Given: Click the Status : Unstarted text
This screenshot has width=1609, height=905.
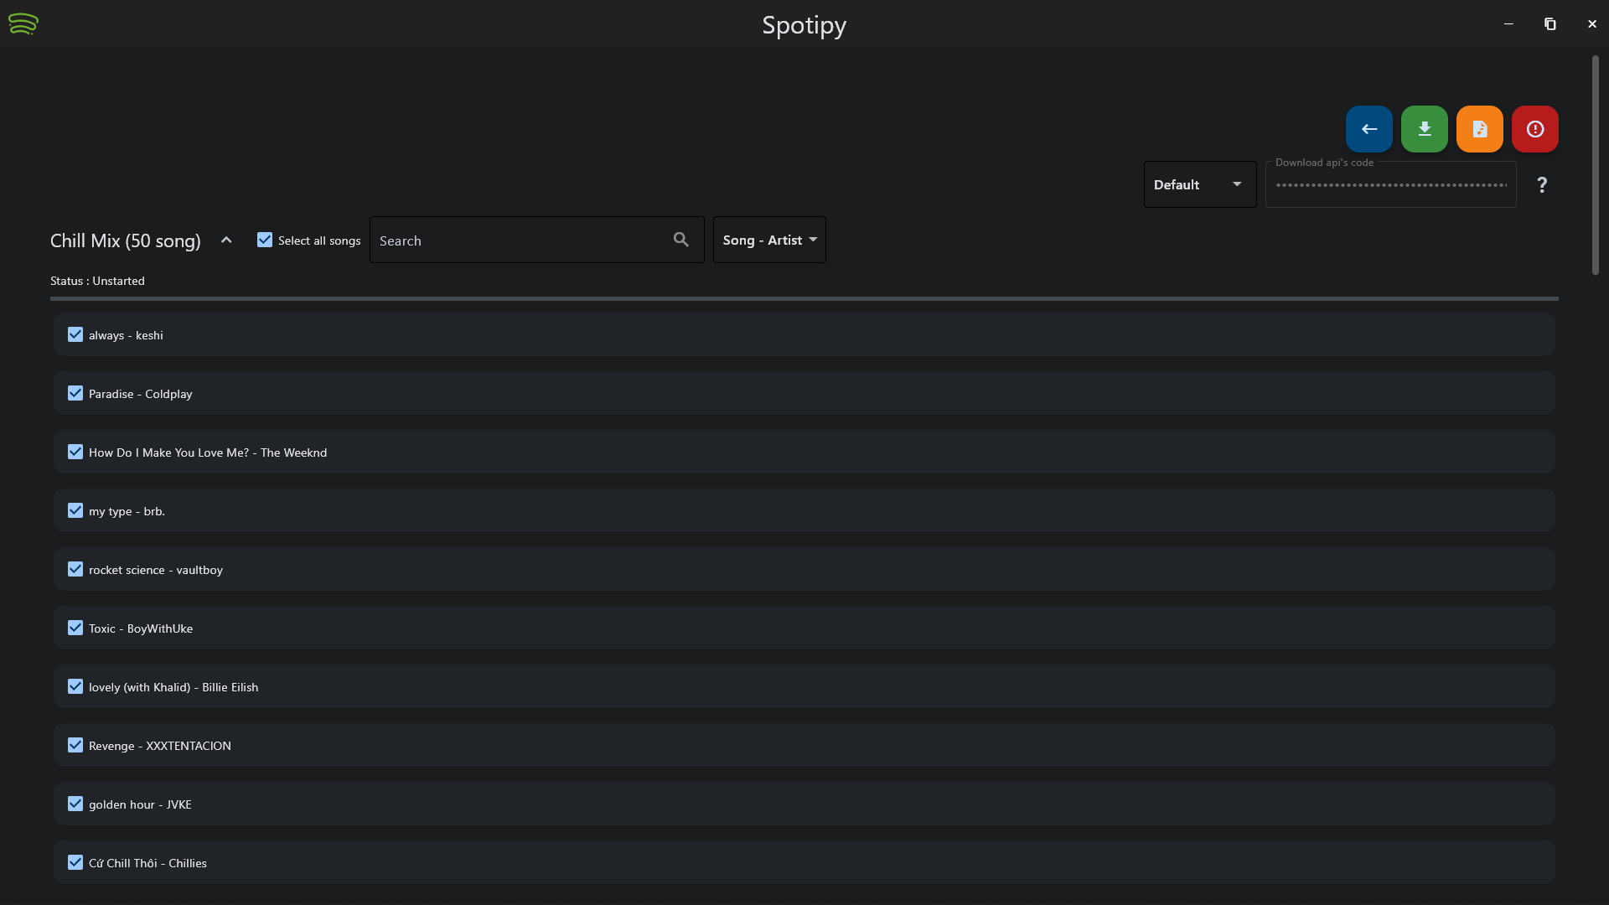Looking at the screenshot, I should [97, 281].
